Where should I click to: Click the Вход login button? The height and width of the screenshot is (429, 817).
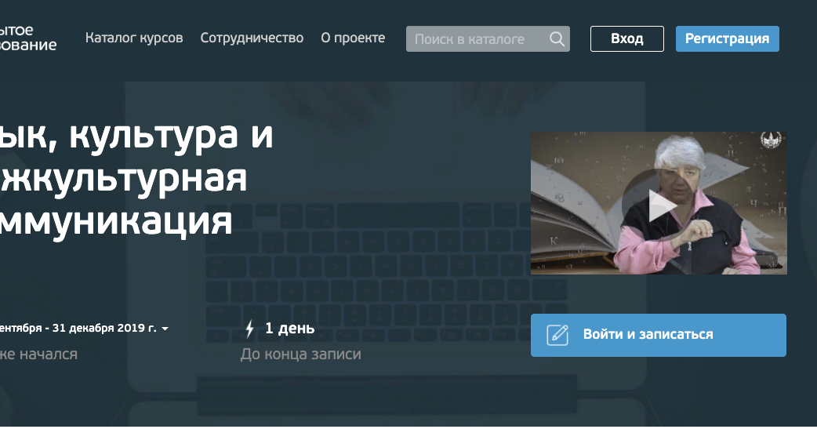pos(626,38)
